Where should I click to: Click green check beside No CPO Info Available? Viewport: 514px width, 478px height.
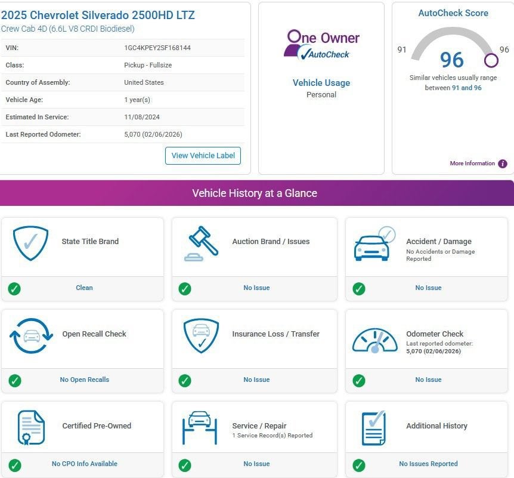pyautogui.click(x=15, y=465)
